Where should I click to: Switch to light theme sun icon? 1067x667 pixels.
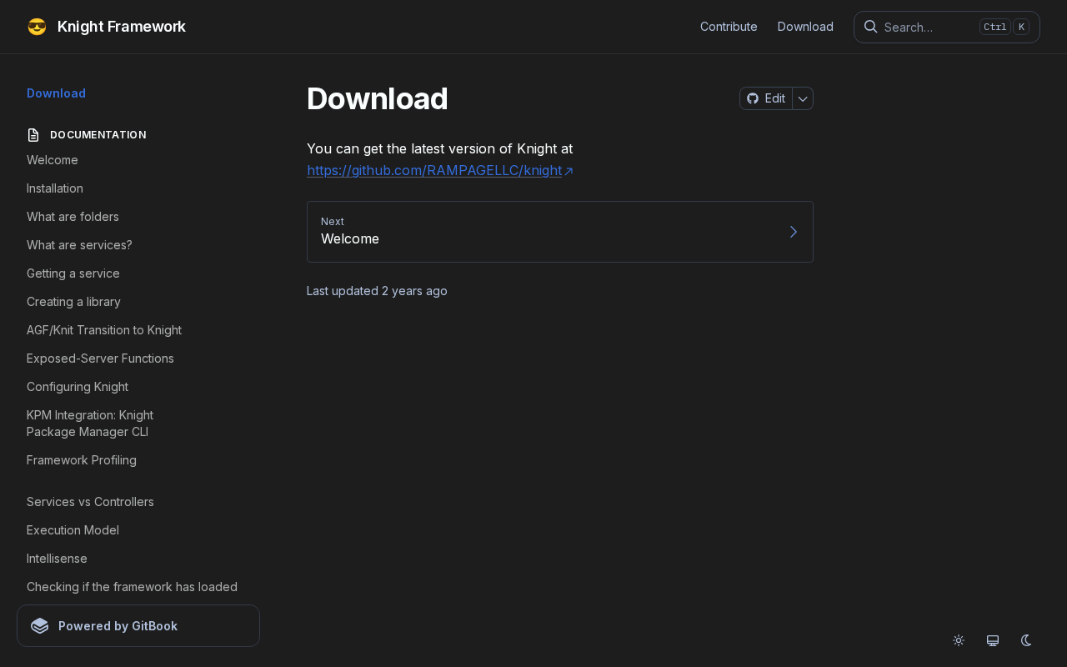click(x=959, y=640)
